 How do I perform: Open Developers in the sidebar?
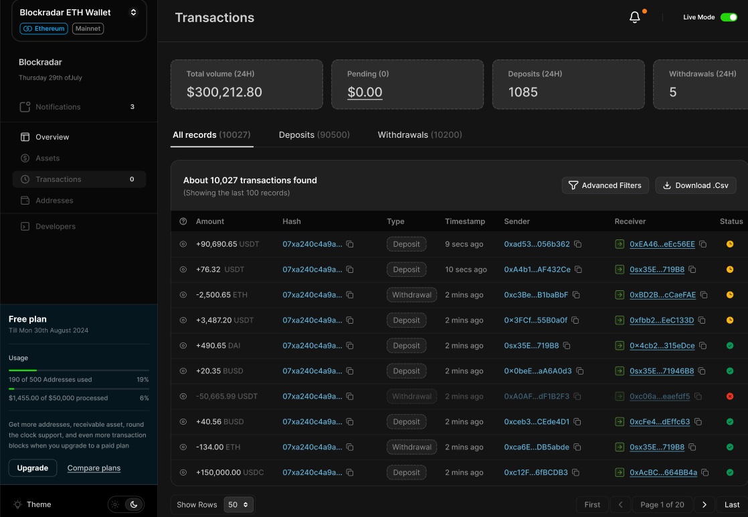click(x=79, y=226)
